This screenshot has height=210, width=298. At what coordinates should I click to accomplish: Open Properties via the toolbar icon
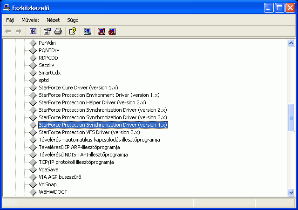[47, 32]
